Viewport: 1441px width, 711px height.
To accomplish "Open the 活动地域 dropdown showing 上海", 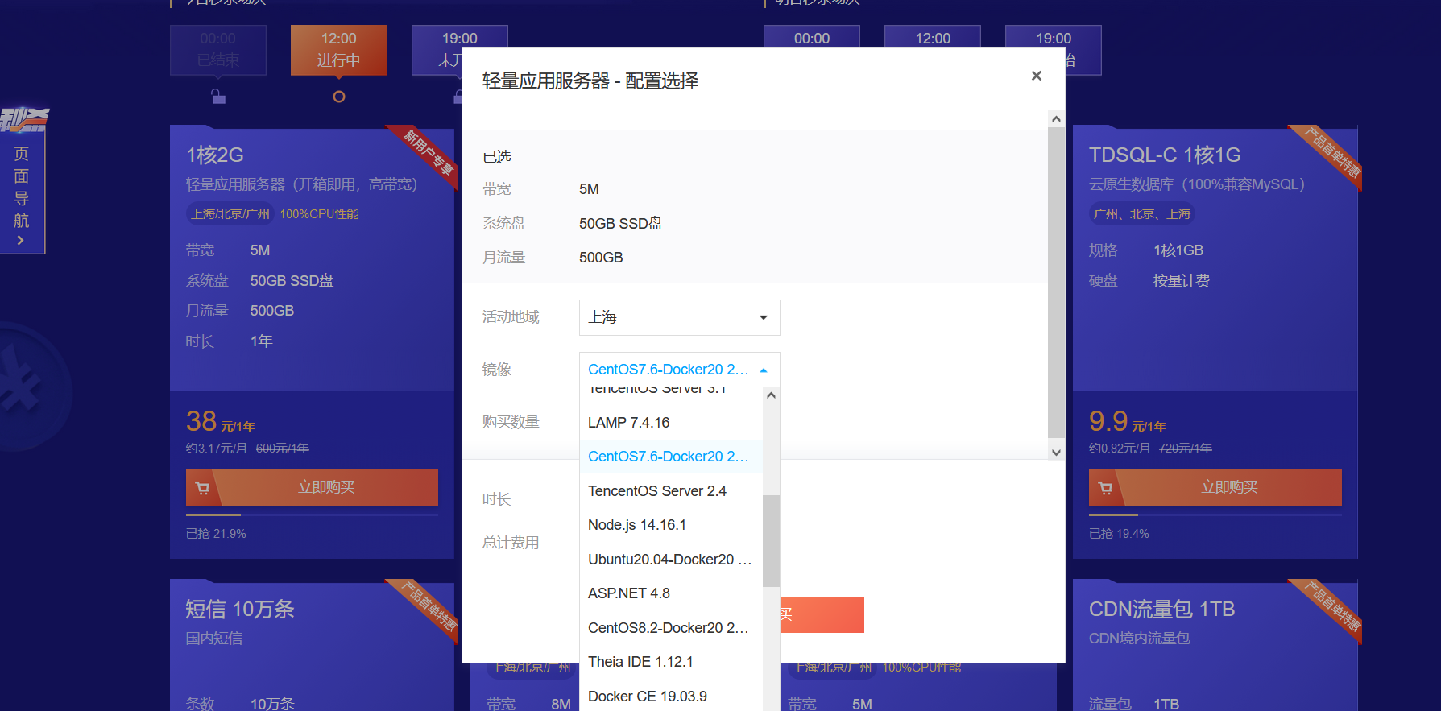I will [x=679, y=317].
